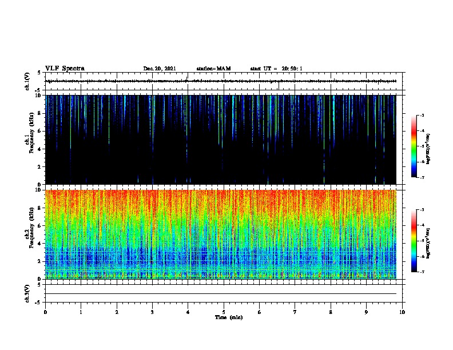Viewport: 453px width, 350px height.
Task: Click the ch.1 spectrogram "2" kHz tick label
Action: click(x=39, y=166)
